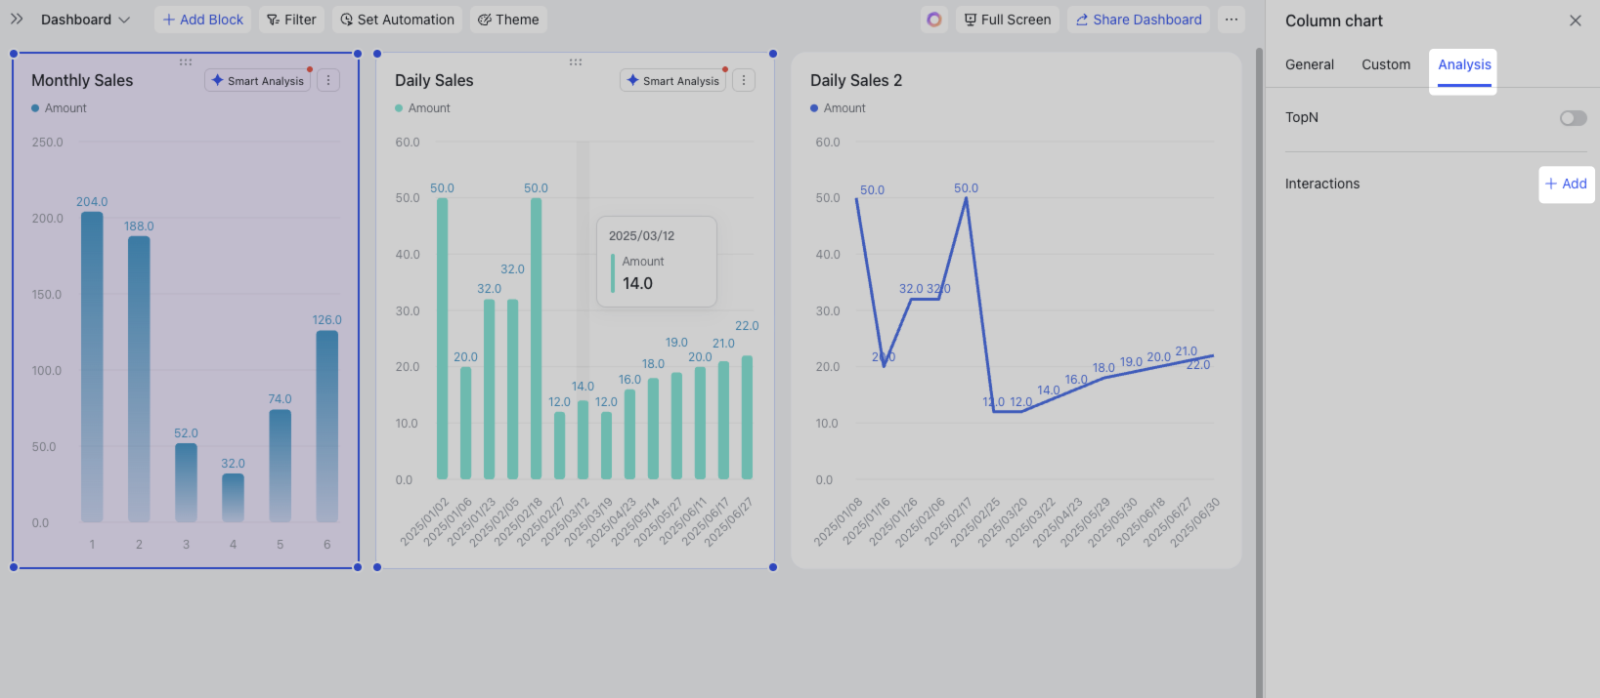
Task: Open the toolbar more options ellipsis
Action: click(1232, 20)
